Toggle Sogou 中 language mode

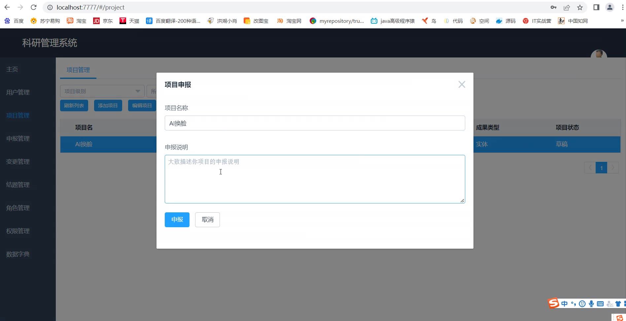pyautogui.click(x=564, y=304)
